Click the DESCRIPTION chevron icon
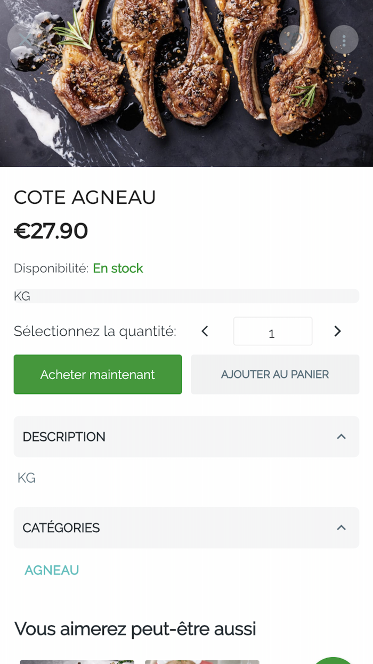This screenshot has height=664, width=373. pos(342,437)
